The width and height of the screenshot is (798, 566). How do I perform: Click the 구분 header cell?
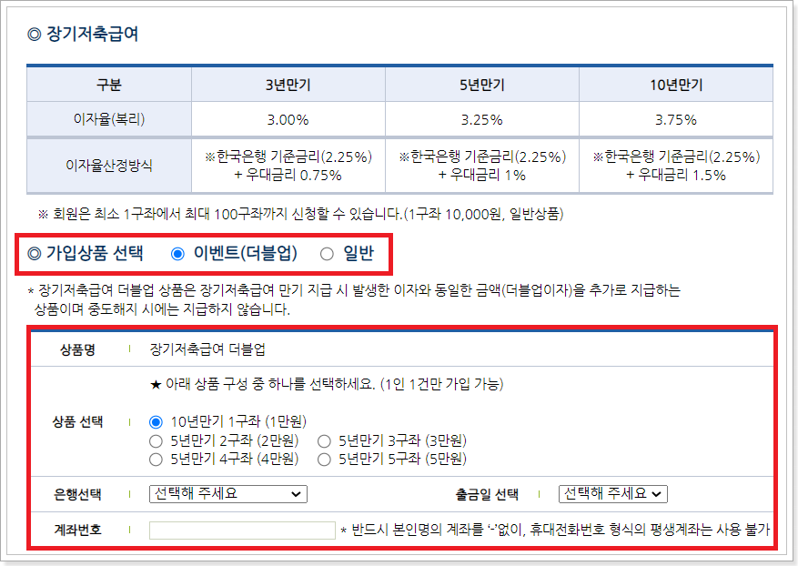pos(109,83)
